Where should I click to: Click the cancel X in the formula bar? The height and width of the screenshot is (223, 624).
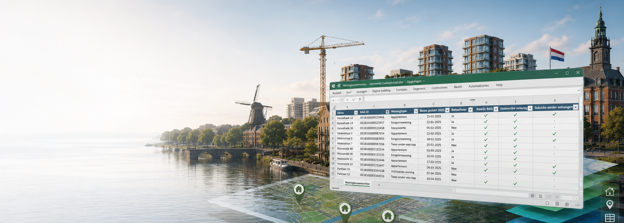(x=347, y=100)
